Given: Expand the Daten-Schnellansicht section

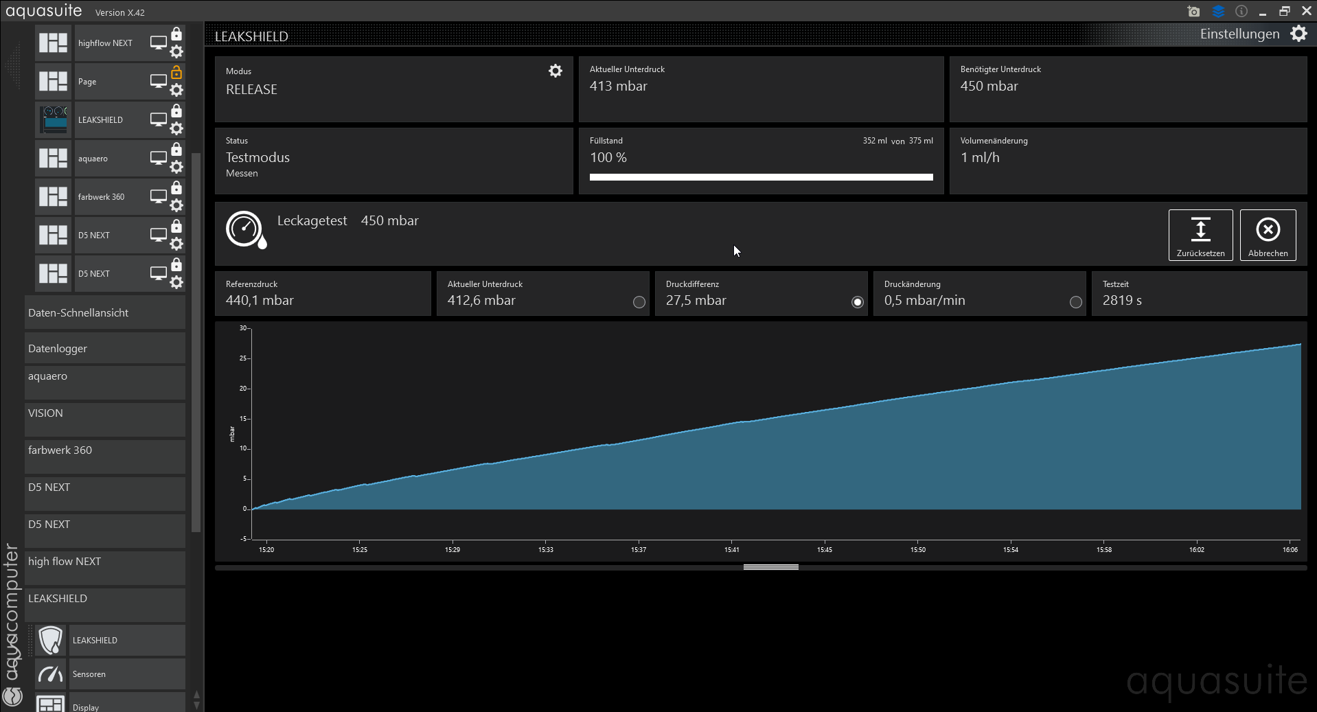Looking at the screenshot, I should [x=105, y=312].
